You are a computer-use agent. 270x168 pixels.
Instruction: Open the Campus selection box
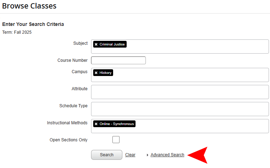[180, 75]
